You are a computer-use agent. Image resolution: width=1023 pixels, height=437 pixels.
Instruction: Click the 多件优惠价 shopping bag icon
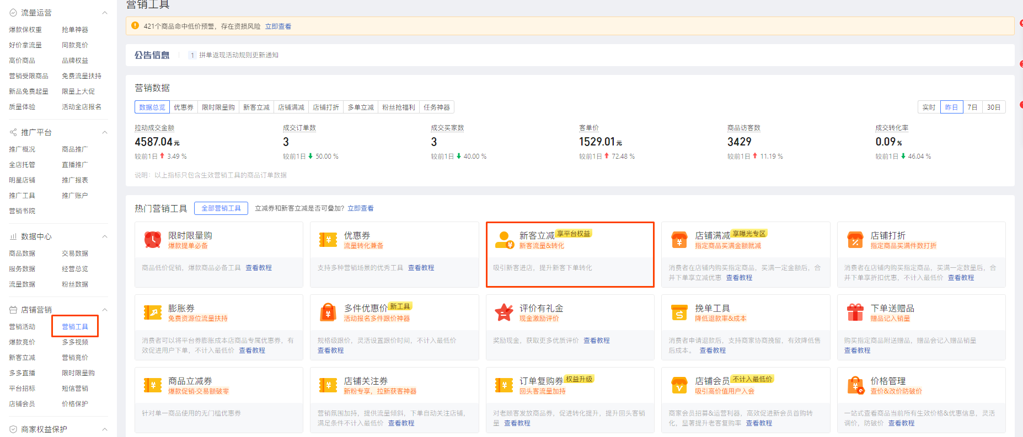(328, 312)
